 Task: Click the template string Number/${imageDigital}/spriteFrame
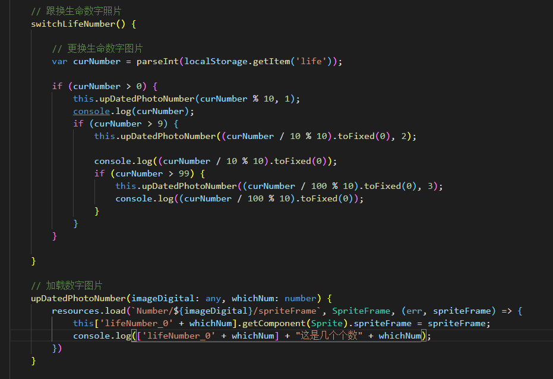226,311
